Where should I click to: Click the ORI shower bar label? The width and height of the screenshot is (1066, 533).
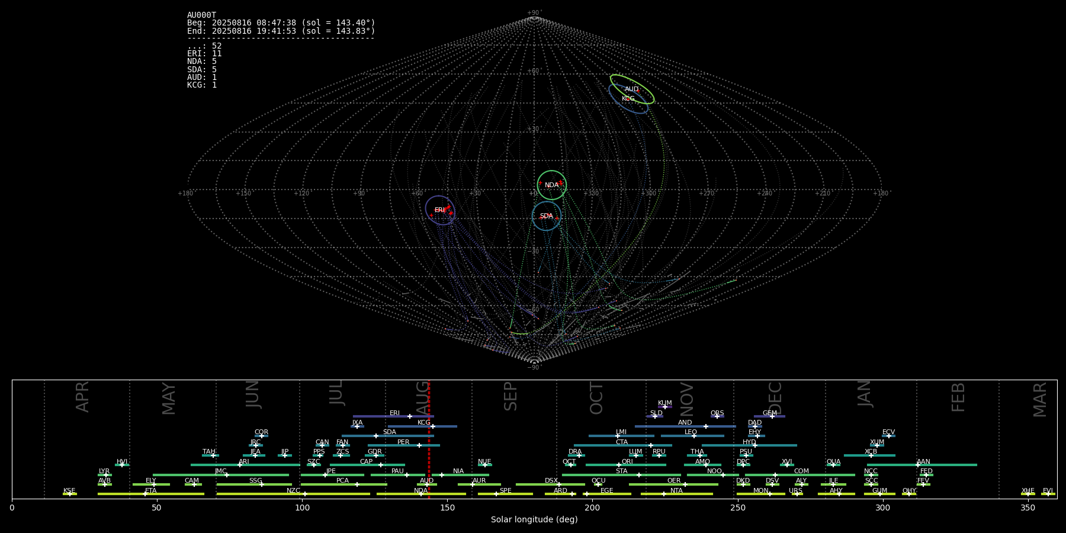627,462
